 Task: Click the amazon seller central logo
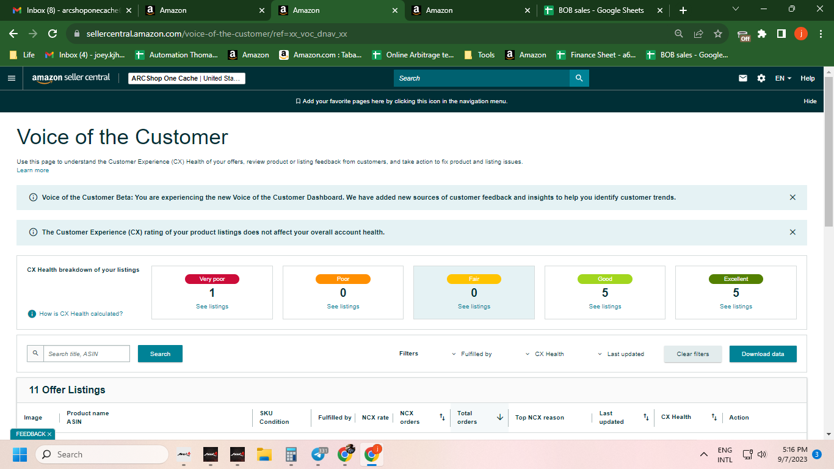(71, 78)
